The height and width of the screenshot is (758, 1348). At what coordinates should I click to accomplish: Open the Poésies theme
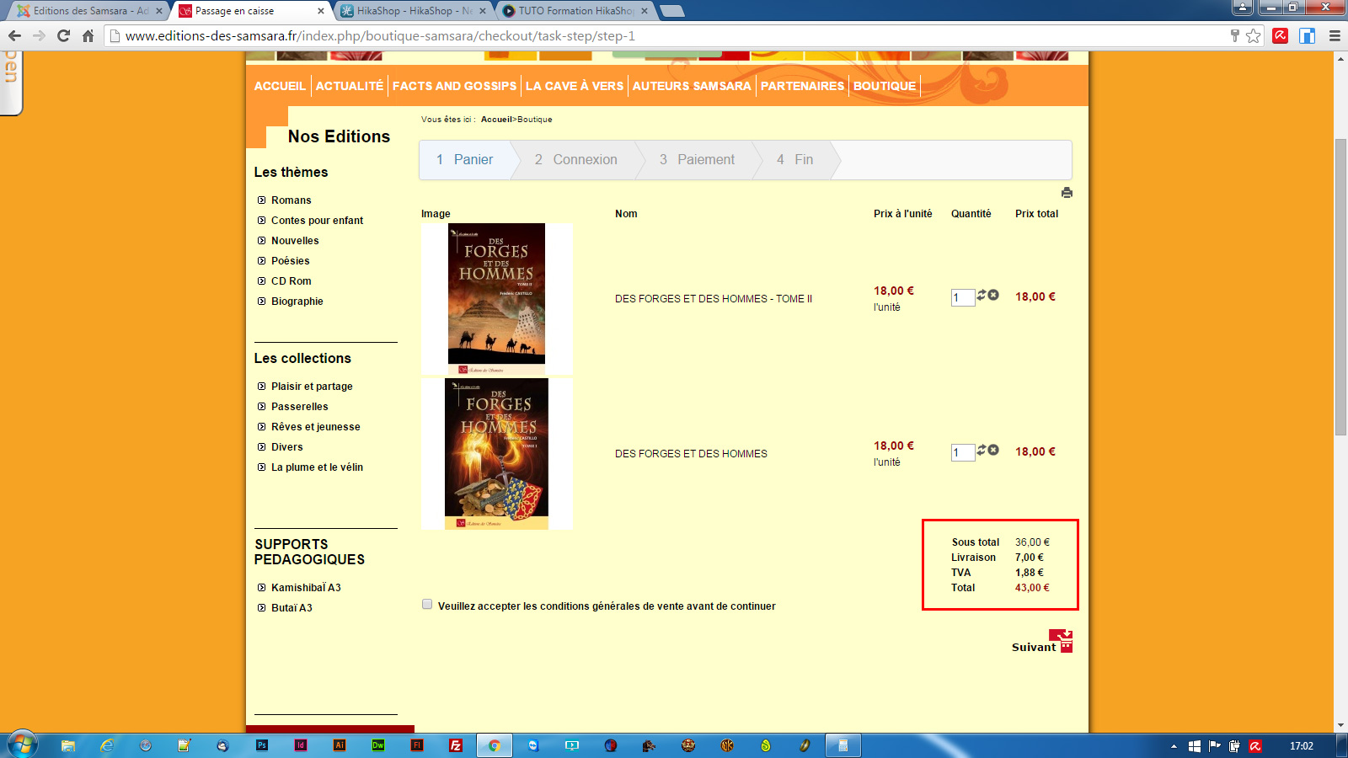point(291,261)
